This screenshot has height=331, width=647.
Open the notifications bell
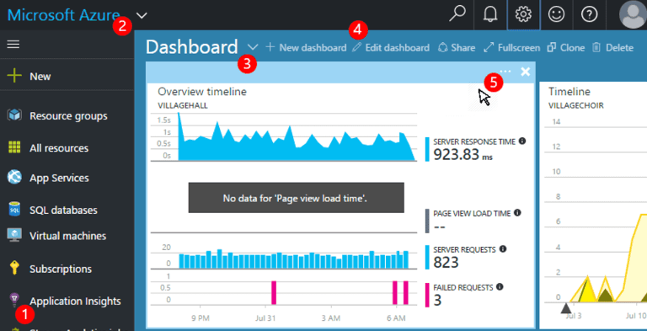(x=490, y=15)
